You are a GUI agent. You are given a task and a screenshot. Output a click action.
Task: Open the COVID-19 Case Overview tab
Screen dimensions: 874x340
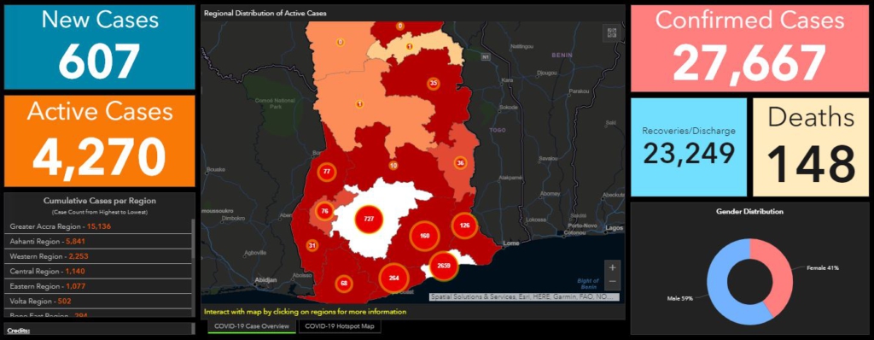point(252,326)
